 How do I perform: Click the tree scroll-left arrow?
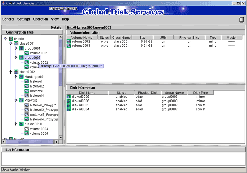tap(4, 142)
